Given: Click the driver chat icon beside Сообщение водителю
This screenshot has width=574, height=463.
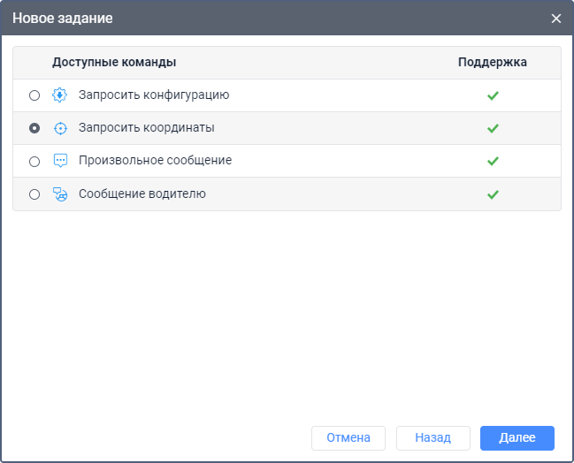Looking at the screenshot, I should (x=60, y=194).
